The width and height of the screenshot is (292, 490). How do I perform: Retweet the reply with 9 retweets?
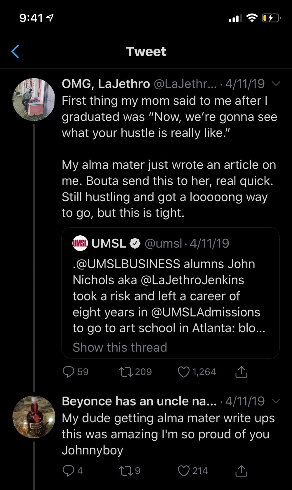[126, 470]
